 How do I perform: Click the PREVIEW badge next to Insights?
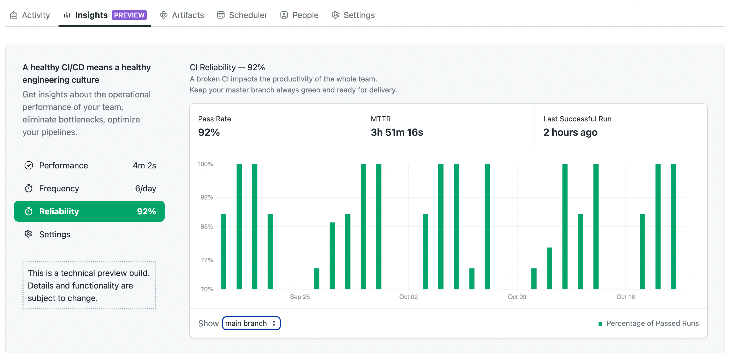coord(129,15)
